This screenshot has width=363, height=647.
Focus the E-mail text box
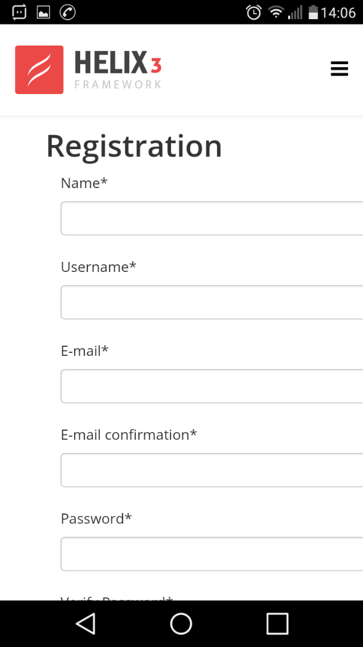coord(212,386)
